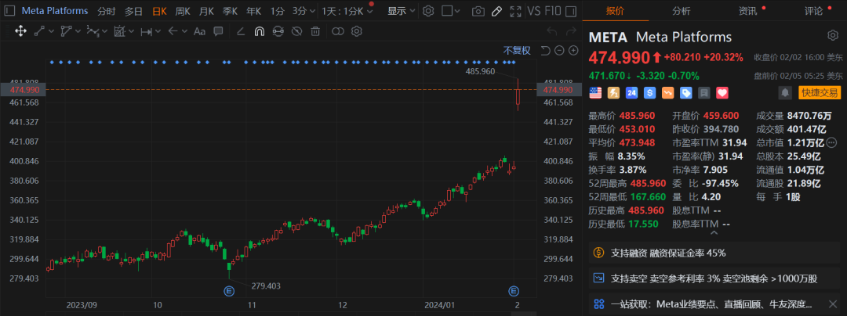The height and width of the screenshot is (316, 847).
Task: Open the 报价 quote tab
Action: tap(615, 10)
